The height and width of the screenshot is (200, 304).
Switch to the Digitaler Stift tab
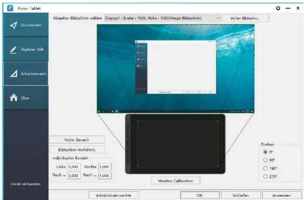coord(26,49)
